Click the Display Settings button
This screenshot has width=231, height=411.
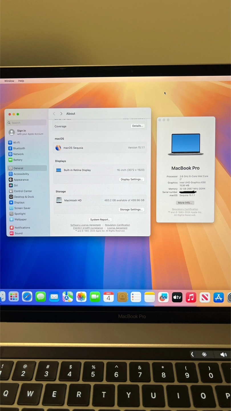pos(131,179)
